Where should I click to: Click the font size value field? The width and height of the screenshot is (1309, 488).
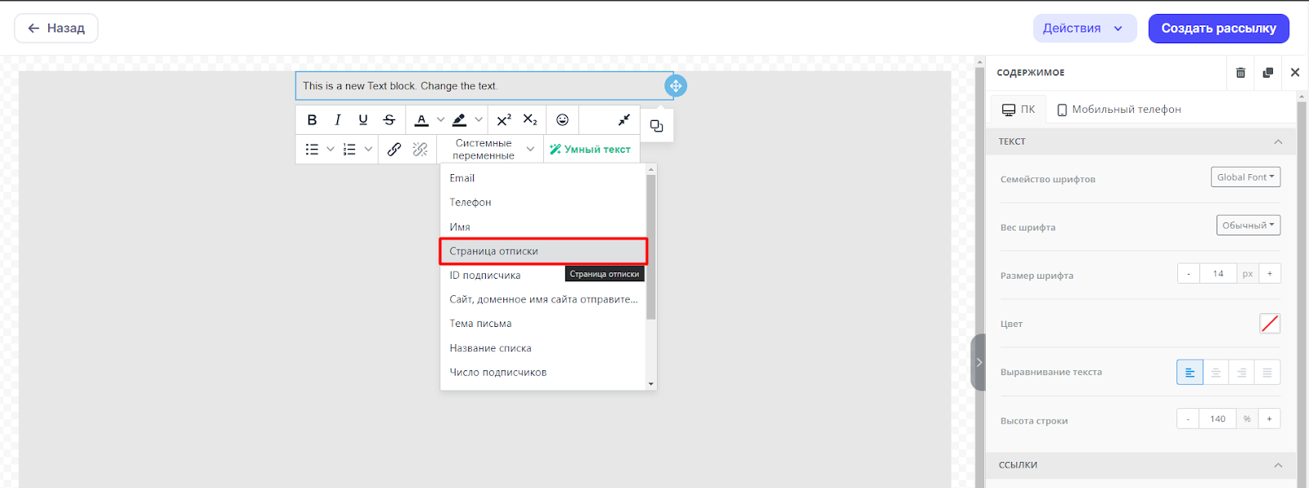tap(1218, 274)
